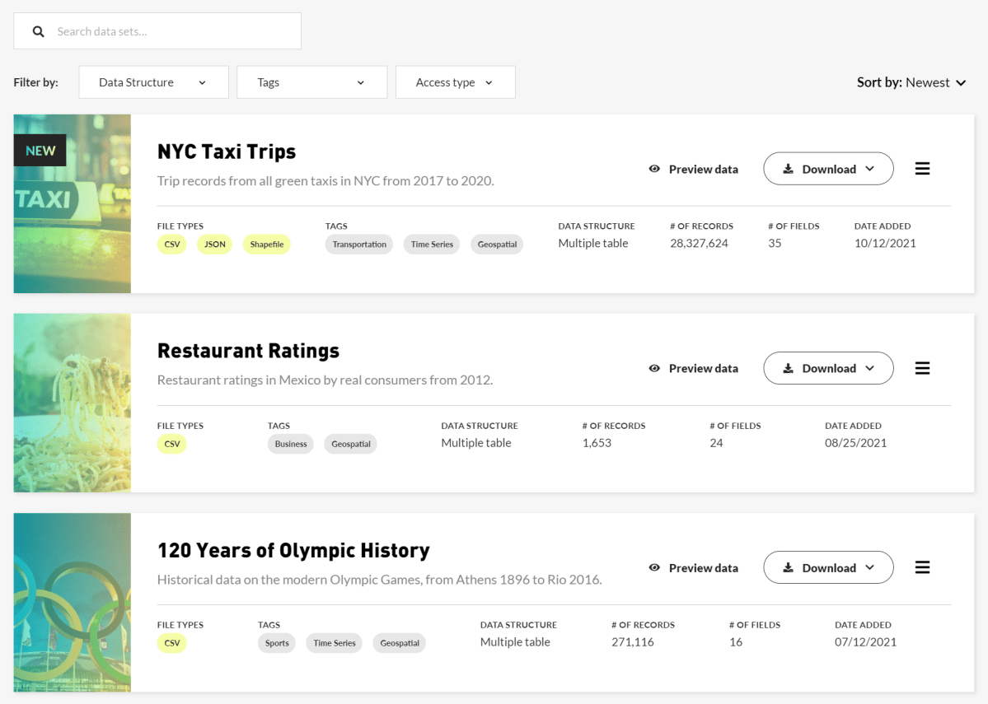Open the hamburger menu for NYC Taxi Trips

coord(922,168)
